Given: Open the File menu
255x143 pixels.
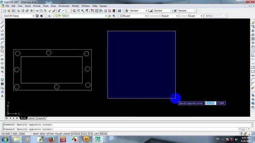Looking at the screenshot, I should pos(7,6).
